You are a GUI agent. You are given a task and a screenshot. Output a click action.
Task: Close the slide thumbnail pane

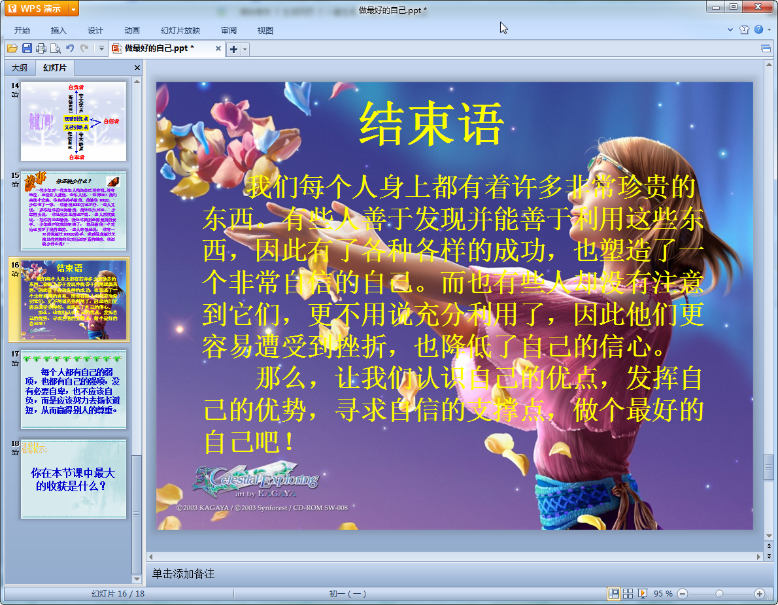[137, 67]
